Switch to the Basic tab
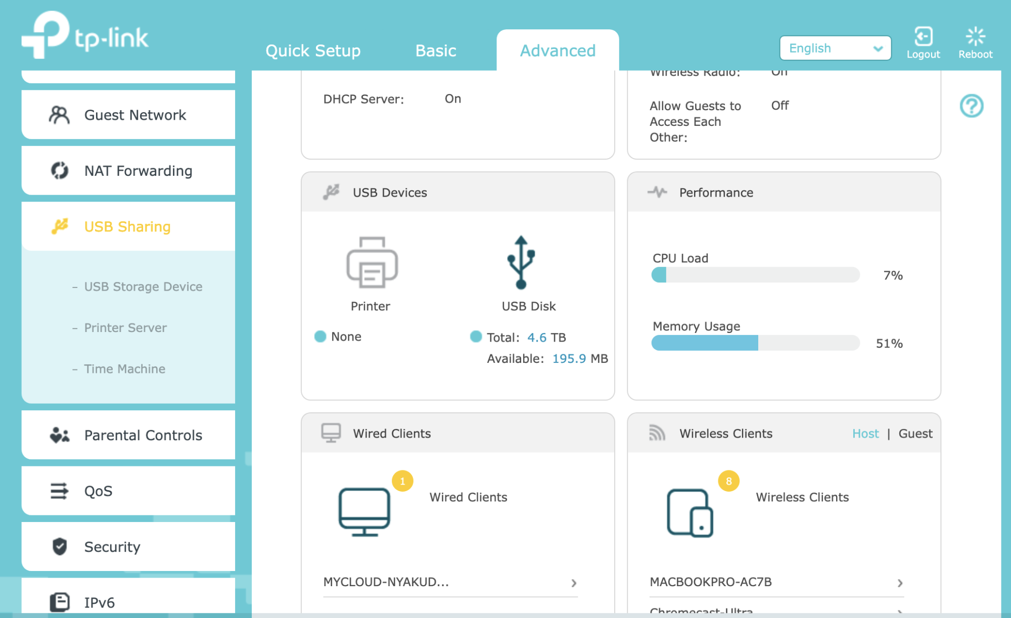 [x=435, y=51]
